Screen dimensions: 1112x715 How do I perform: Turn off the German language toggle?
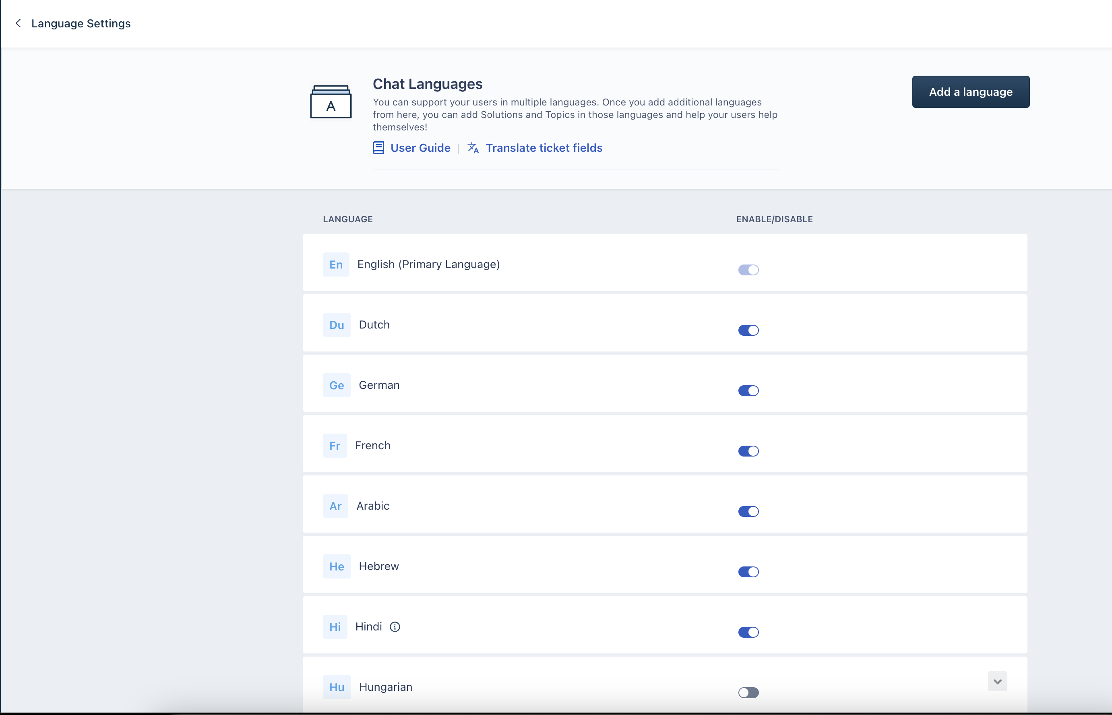tap(748, 391)
